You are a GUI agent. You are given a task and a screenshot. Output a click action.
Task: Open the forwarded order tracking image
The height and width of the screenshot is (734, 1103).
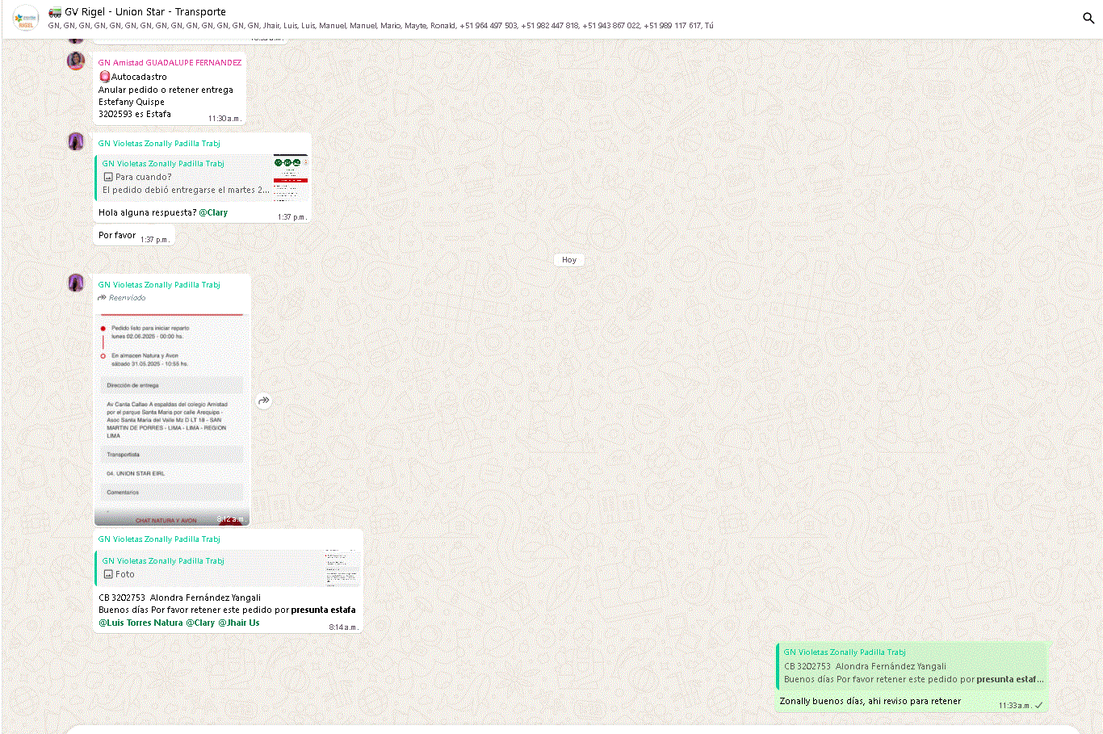(x=171, y=416)
